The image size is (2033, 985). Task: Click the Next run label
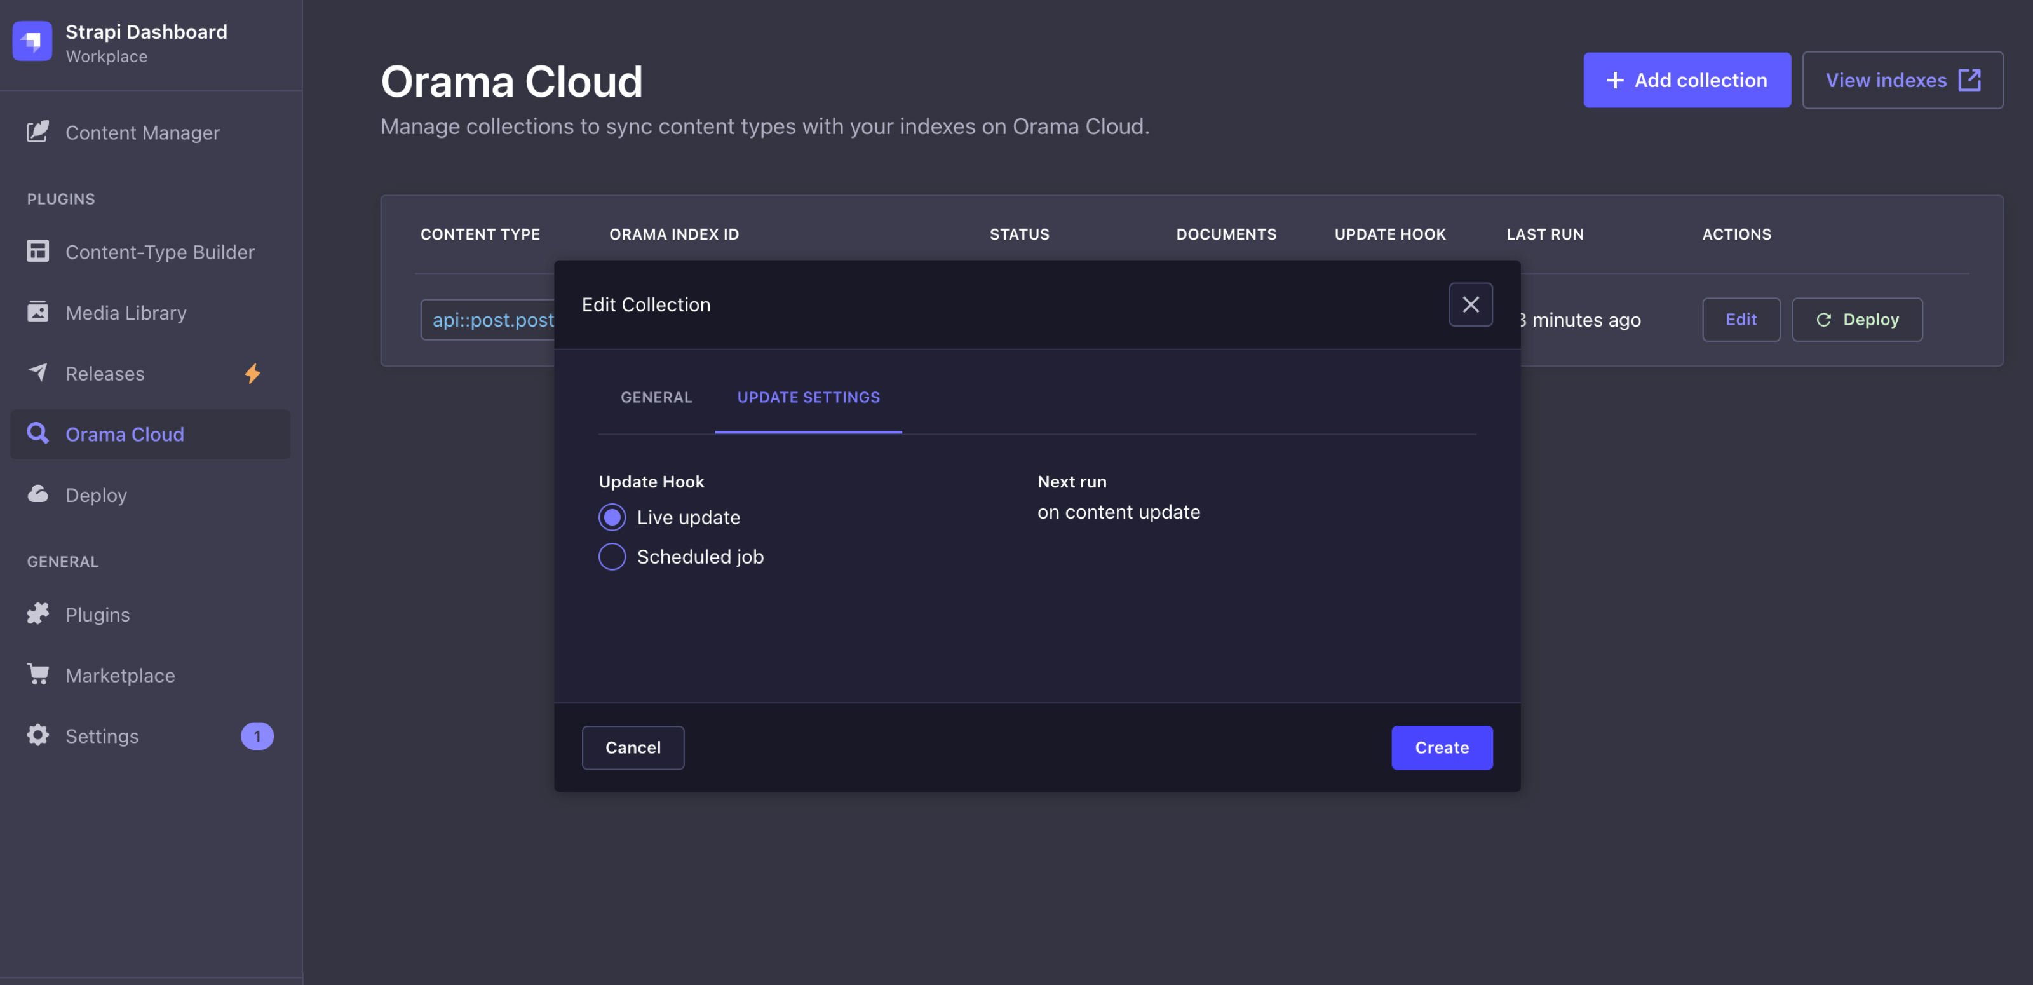[x=1072, y=482]
